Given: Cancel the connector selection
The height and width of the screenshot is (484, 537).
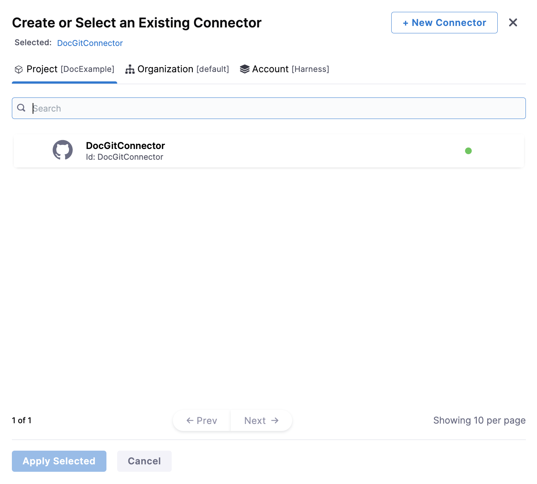Looking at the screenshot, I should [x=144, y=461].
